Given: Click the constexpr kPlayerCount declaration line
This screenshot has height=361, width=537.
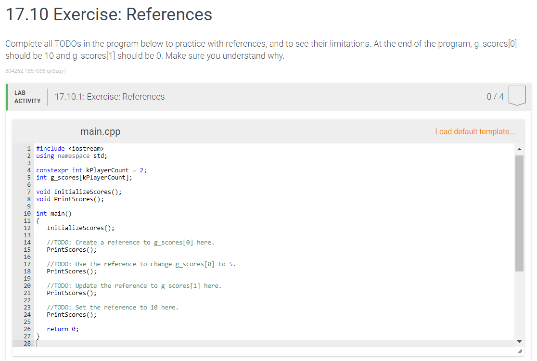Looking at the screenshot, I should [x=91, y=170].
